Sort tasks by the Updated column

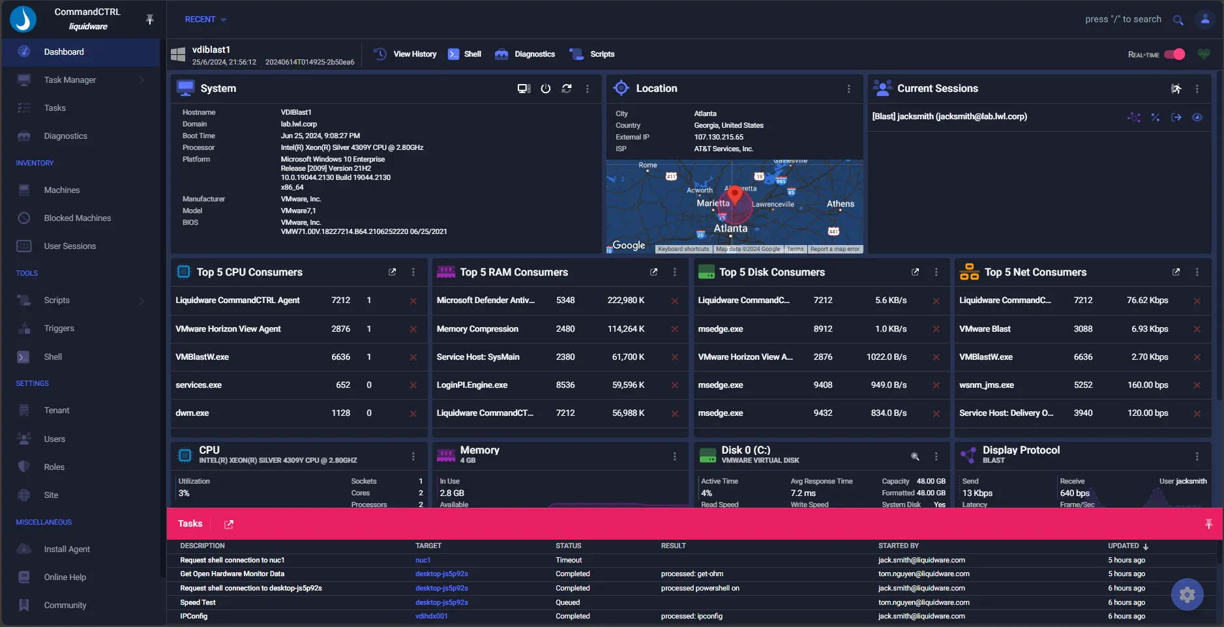point(1127,546)
